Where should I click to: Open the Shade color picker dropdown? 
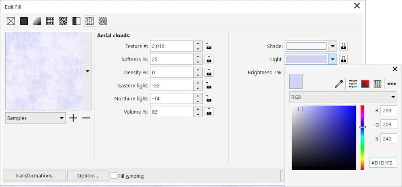coord(332,46)
